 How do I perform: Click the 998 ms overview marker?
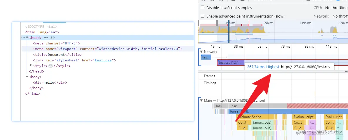pyautogui.click(x=269, y=23)
